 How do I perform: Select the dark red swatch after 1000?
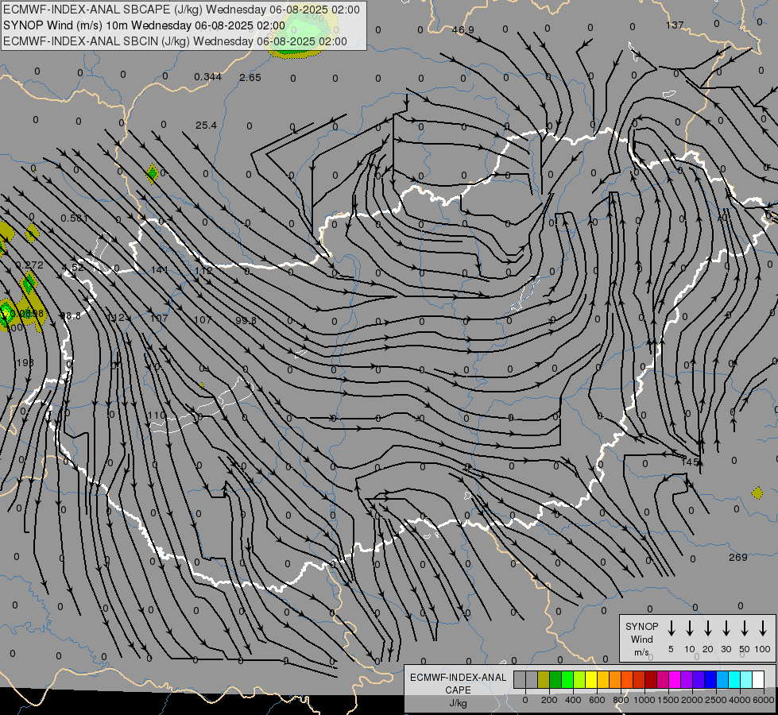[651, 680]
